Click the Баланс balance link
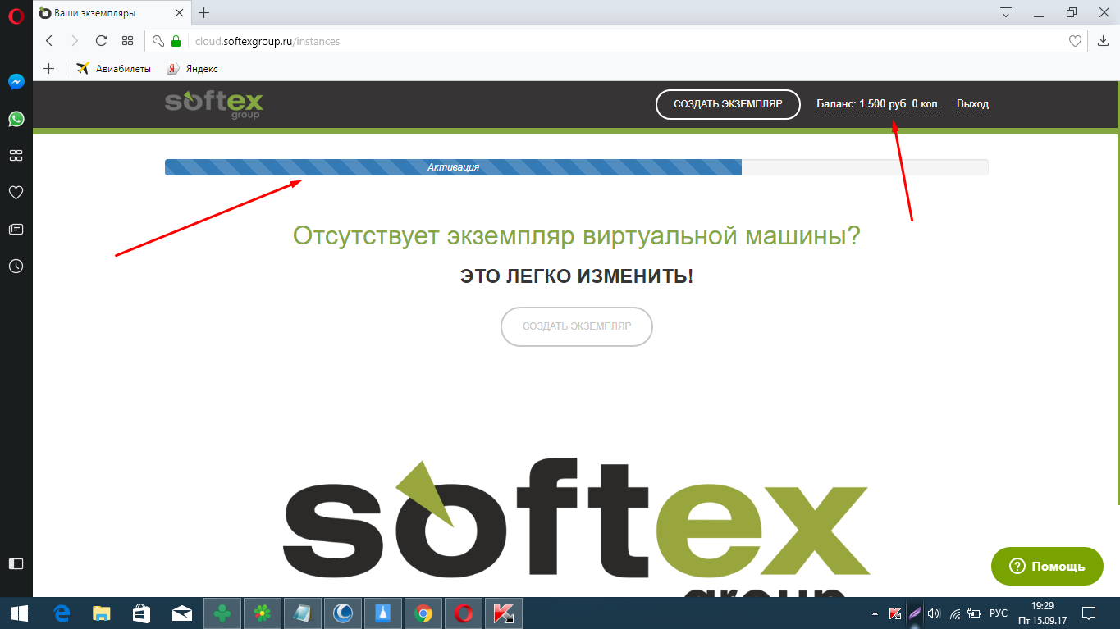The height and width of the screenshot is (629, 1120). tap(878, 104)
